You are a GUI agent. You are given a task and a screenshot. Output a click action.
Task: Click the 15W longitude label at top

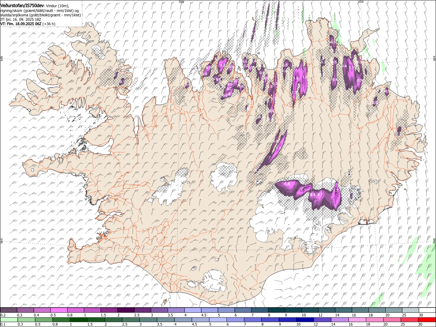[x=361, y=2]
